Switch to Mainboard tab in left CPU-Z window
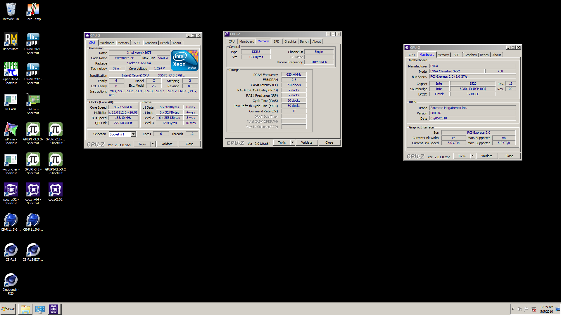Image resolution: width=561 pixels, height=315 pixels. point(107,43)
